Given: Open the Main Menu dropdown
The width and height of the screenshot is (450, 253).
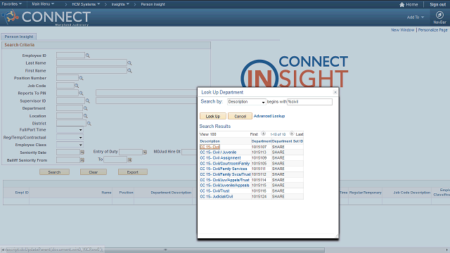Looking at the screenshot, I should (x=43, y=4).
